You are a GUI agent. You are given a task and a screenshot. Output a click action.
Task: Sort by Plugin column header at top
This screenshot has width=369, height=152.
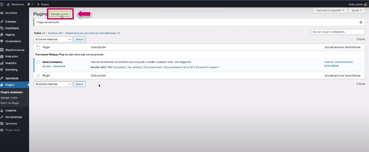pos(46,47)
